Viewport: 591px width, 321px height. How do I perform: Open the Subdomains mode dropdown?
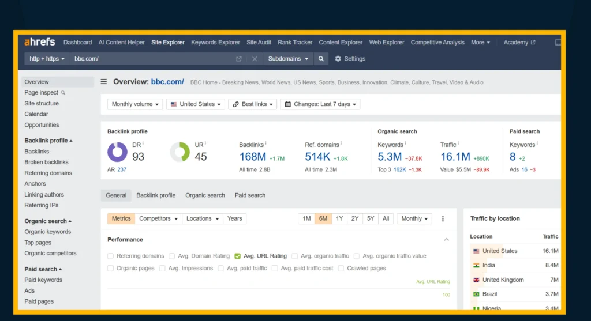click(x=289, y=59)
